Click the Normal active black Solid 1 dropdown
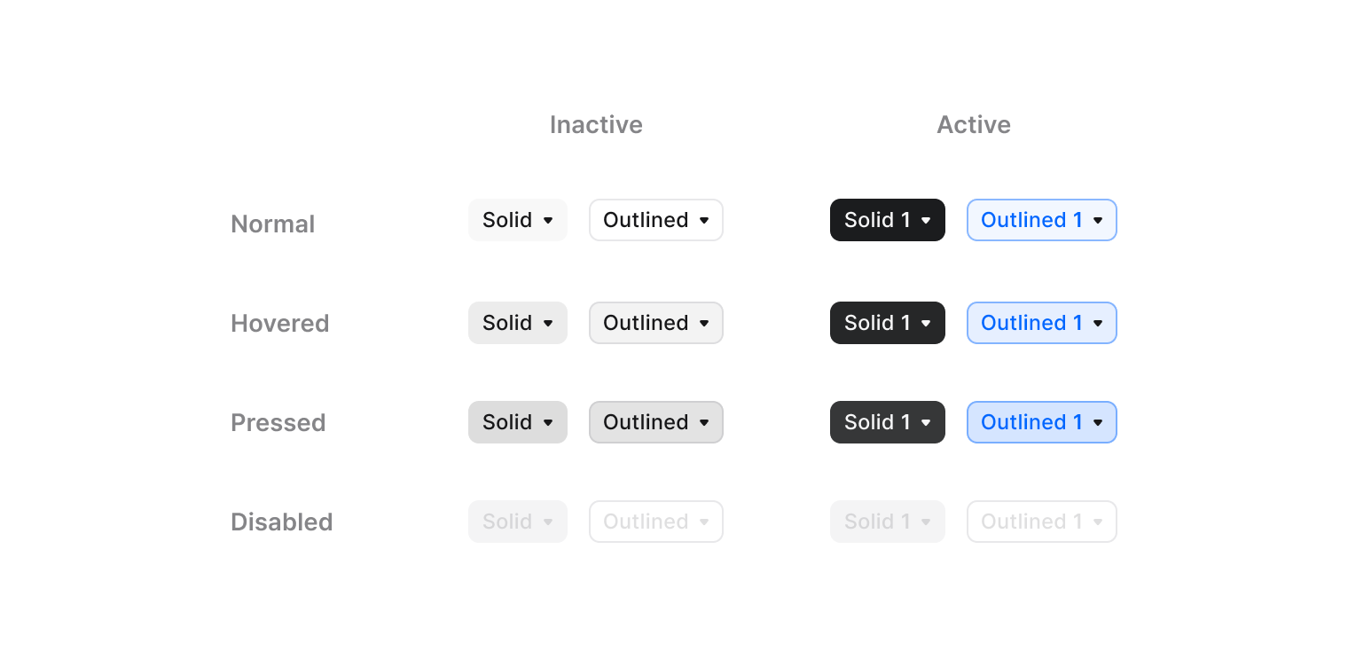This screenshot has height=667, width=1348. tap(887, 220)
